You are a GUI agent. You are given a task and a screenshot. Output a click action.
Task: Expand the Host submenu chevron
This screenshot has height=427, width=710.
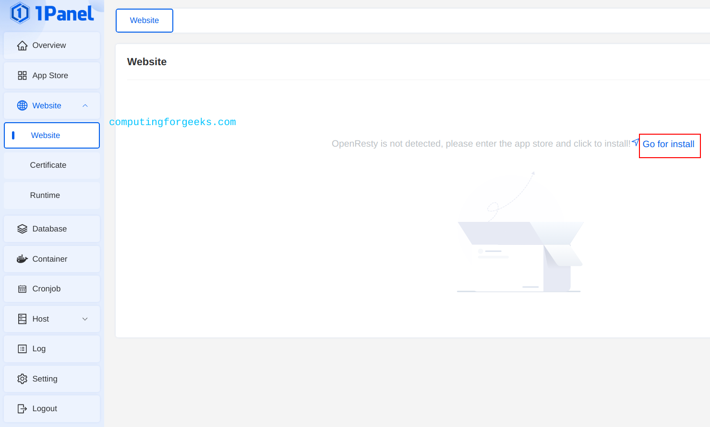pyautogui.click(x=85, y=319)
